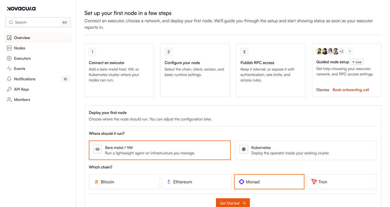Select Bare metal / VM option
The image size is (390, 207).
click(160, 150)
